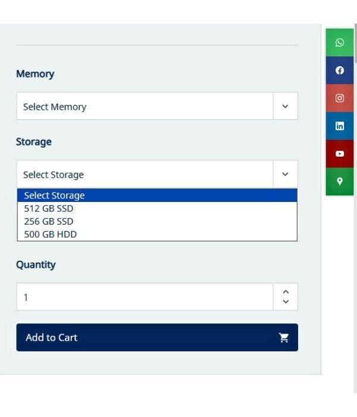Image resolution: width=357 pixels, height=417 pixels.
Task: Visit the Facebook page icon
Action: [340, 70]
